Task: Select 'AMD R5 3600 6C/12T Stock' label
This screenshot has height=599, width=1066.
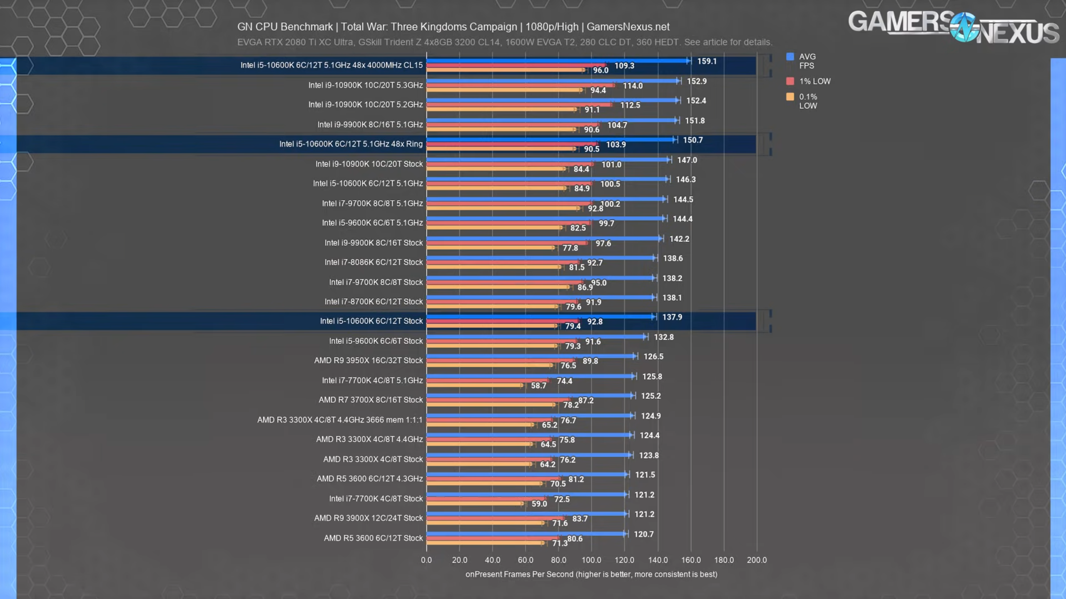Action: click(374, 538)
